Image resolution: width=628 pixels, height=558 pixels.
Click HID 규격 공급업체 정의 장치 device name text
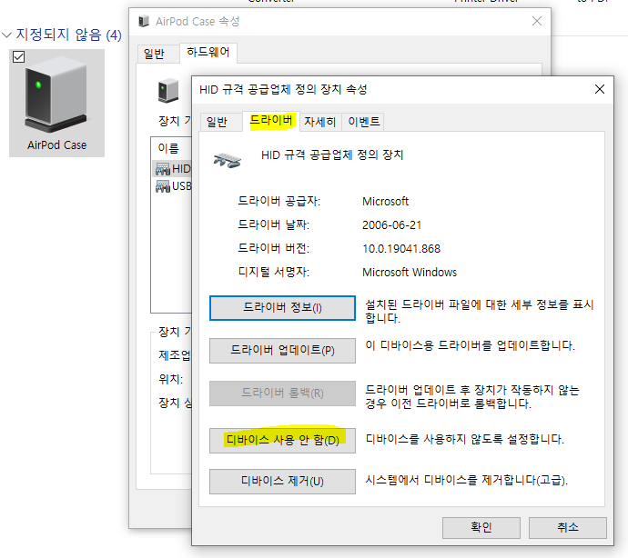click(x=332, y=154)
